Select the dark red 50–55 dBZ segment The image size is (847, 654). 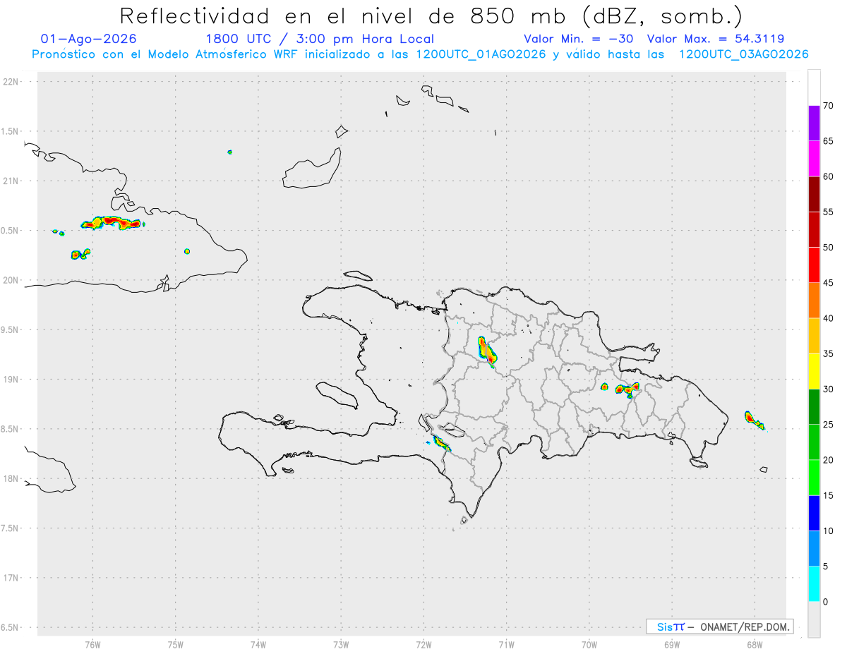click(x=814, y=230)
